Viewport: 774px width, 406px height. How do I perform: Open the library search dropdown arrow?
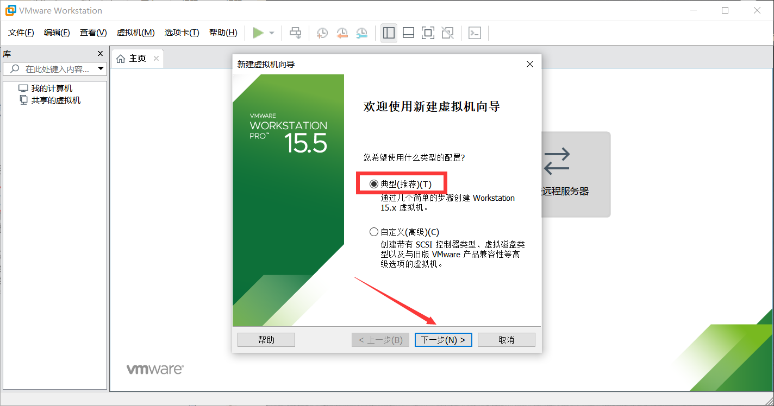point(101,69)
